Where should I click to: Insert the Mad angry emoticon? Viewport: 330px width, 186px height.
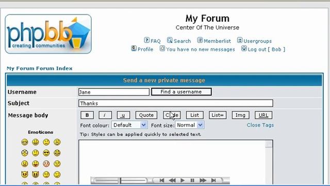25,164
